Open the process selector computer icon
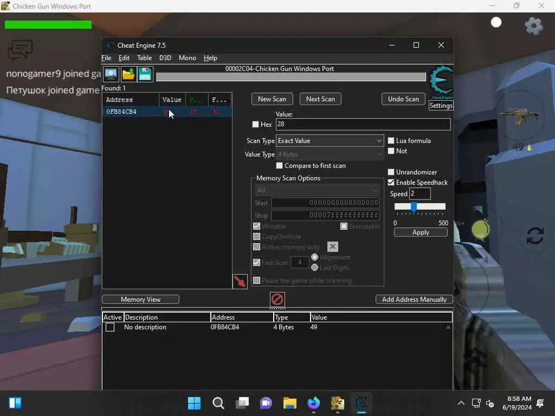This screenshot has height=416, width=555. (x=111, y=74)
